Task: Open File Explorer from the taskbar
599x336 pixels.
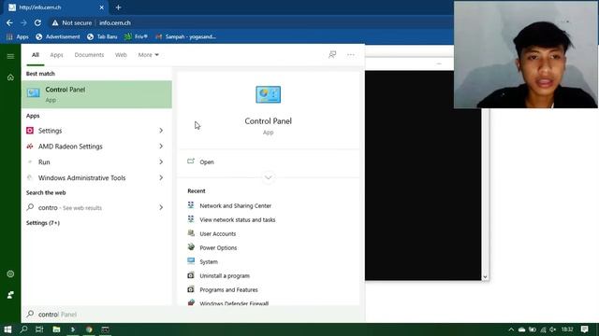Action: [56, 329]
